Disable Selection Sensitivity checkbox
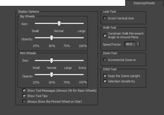This screenshot has width=164, height=115. (105, 81)
